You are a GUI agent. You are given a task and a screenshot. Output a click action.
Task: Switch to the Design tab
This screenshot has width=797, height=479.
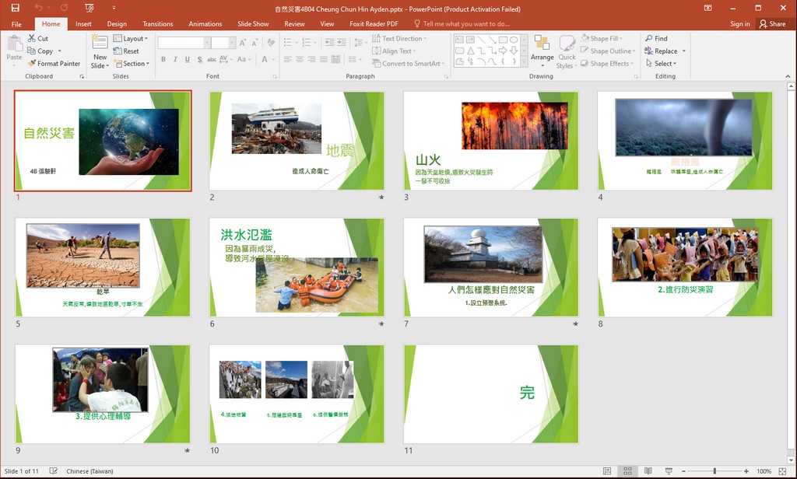click(117, 24)
